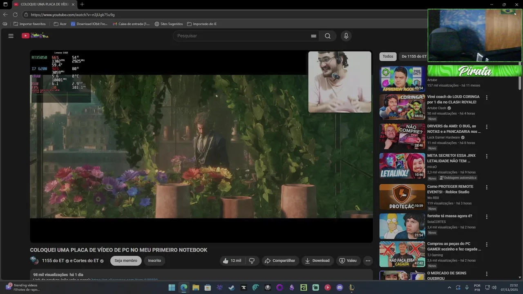The image size is (523, 294).
Task: Reload the page with refresh button
Action: pyautogui.click(x=16, y=15)
